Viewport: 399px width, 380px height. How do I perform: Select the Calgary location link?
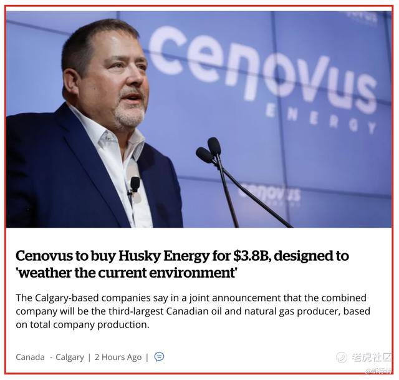(70, 357)
